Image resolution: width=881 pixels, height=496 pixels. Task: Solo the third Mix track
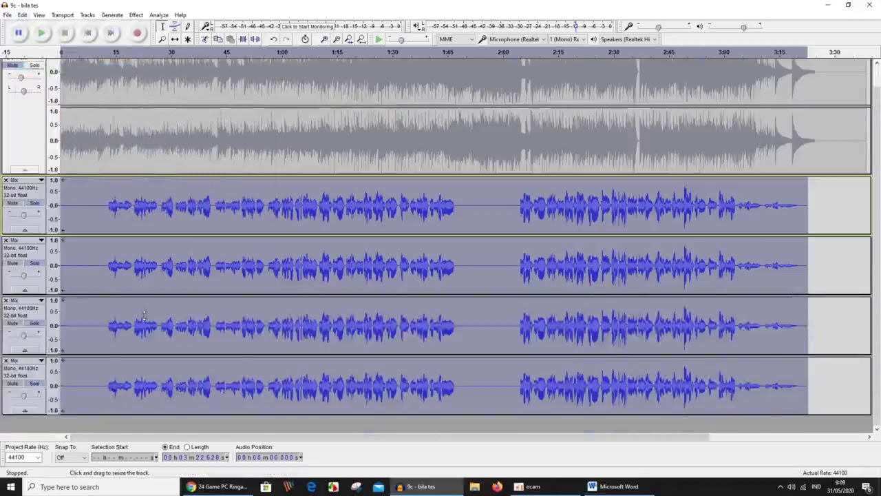[34, 323]
